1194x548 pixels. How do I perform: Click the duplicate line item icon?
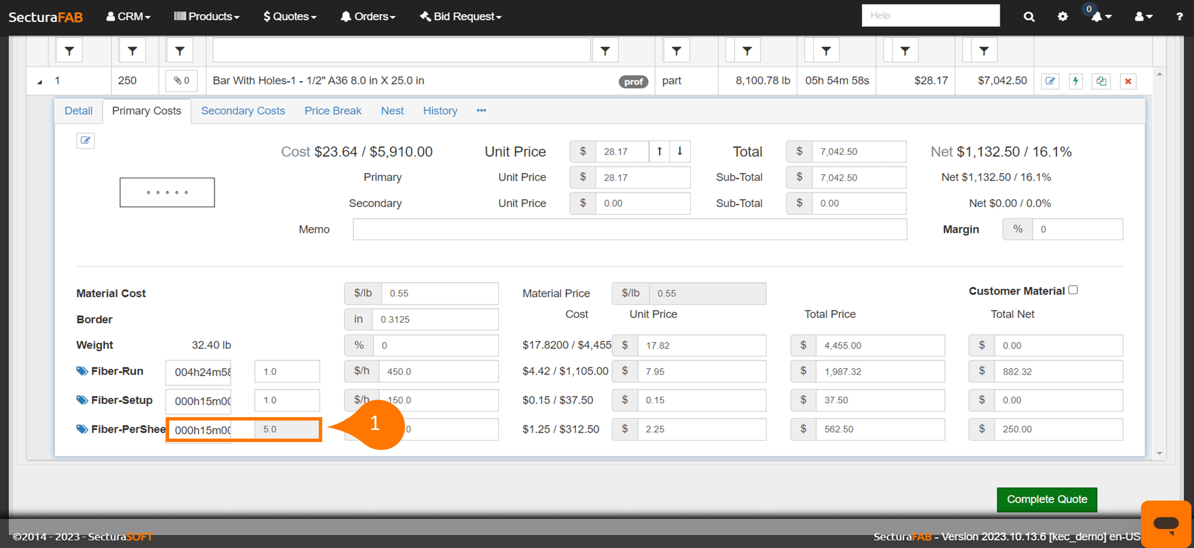(x=1101, y=81)
